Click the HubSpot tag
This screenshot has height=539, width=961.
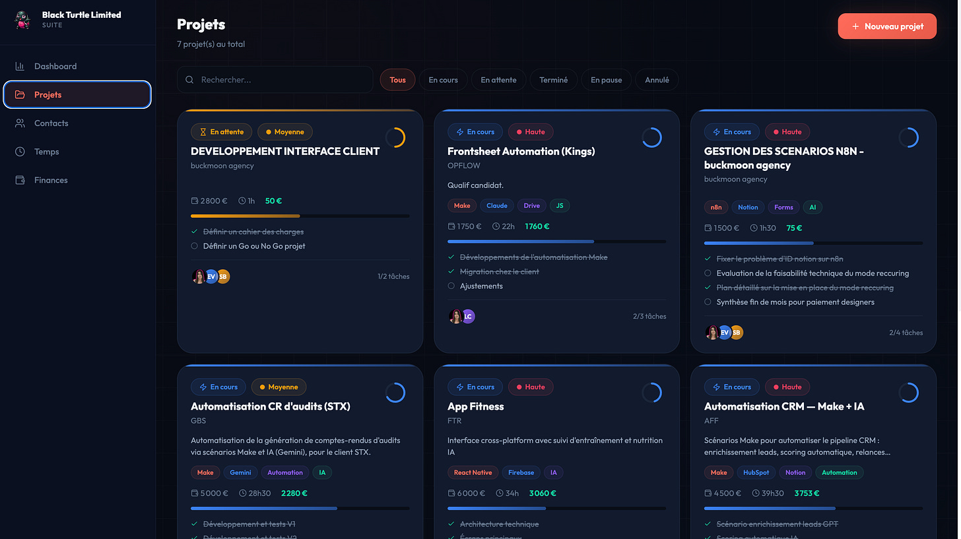[756, 472]
